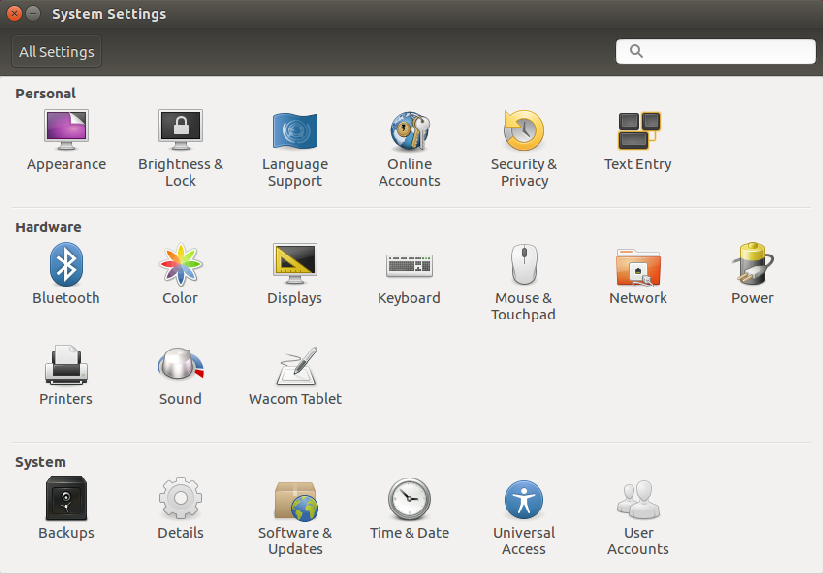Select the Text Entry icon
Screen dimensions: 823x574
(x=638, y=141)
